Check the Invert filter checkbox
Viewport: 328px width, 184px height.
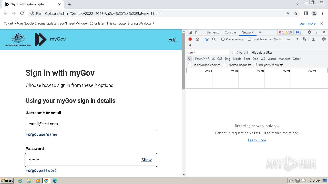coord(234,52)
